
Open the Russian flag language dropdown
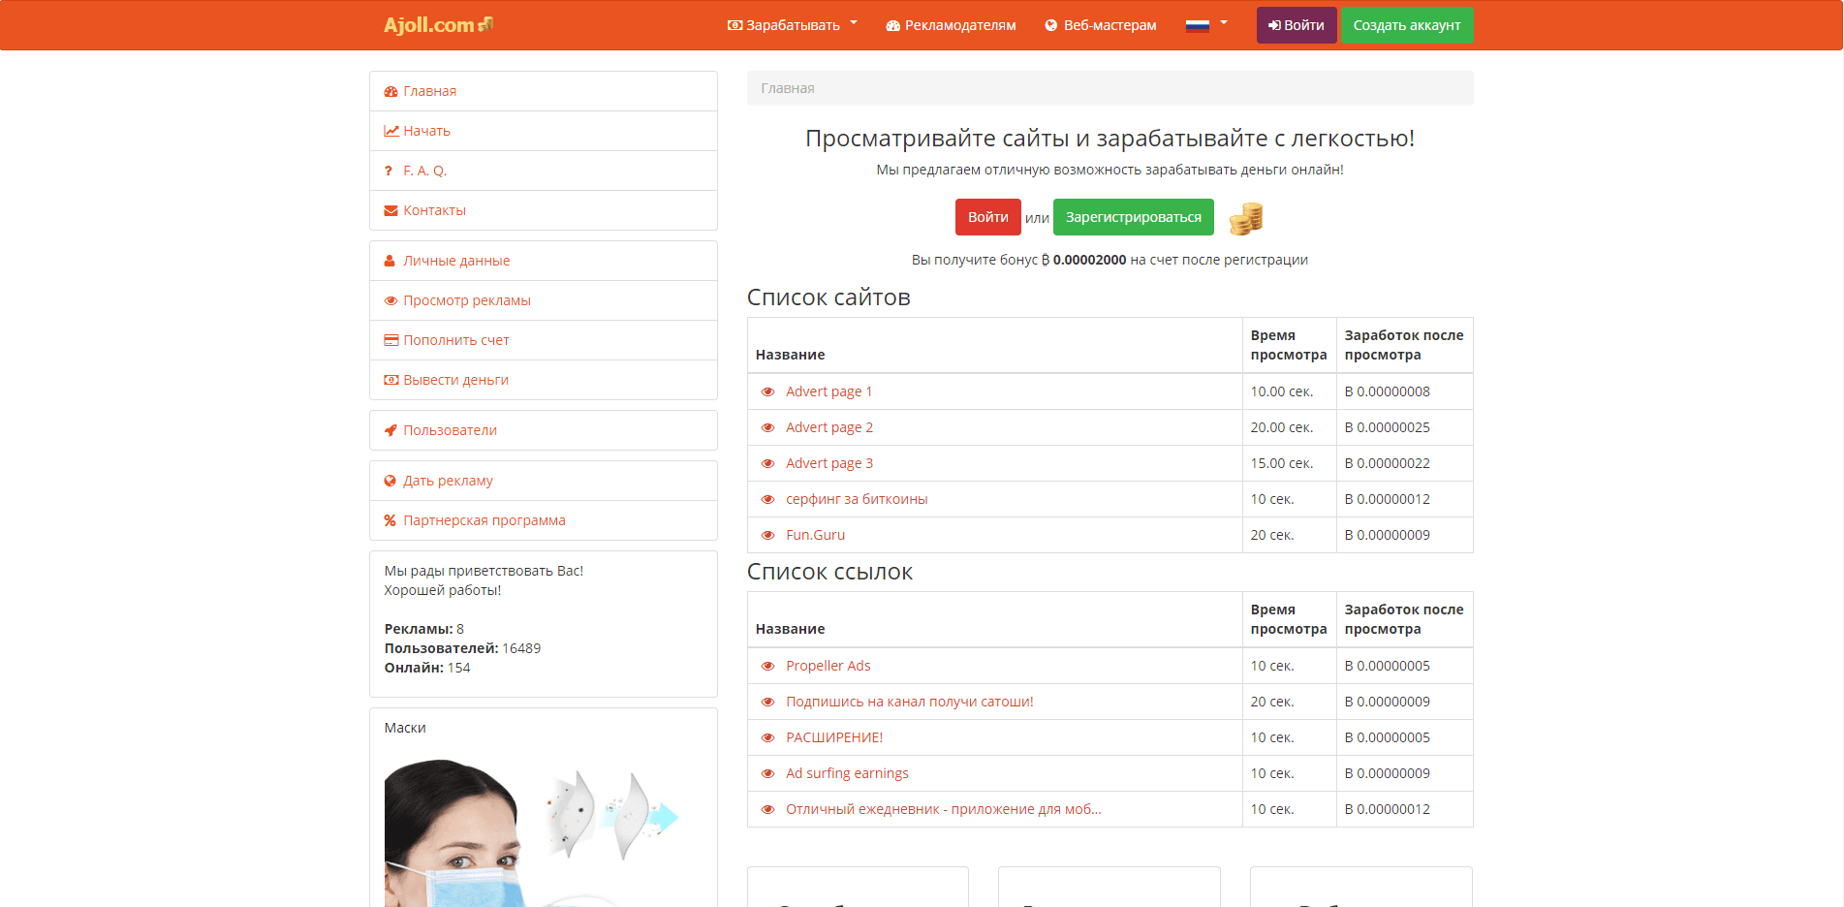(x=1205, y=25)
